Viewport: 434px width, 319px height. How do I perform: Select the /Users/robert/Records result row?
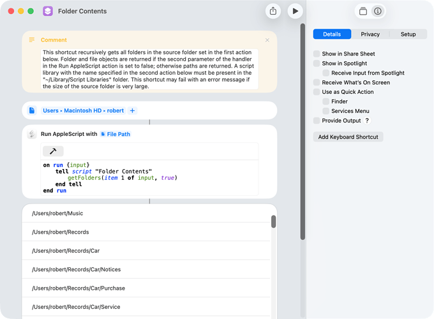(x=146, y=232)
